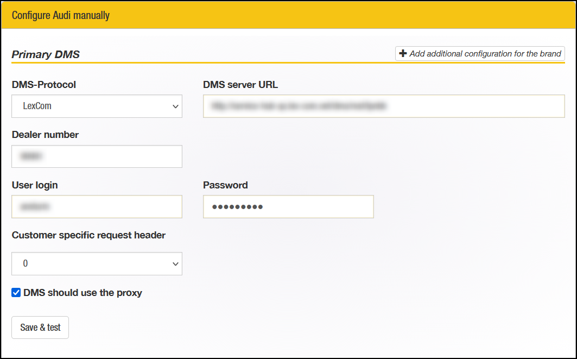Click the Password input field

288,207
